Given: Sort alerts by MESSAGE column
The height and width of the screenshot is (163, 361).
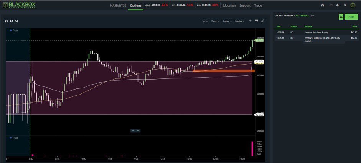Looking at the screenshot, I should [308, 27].
